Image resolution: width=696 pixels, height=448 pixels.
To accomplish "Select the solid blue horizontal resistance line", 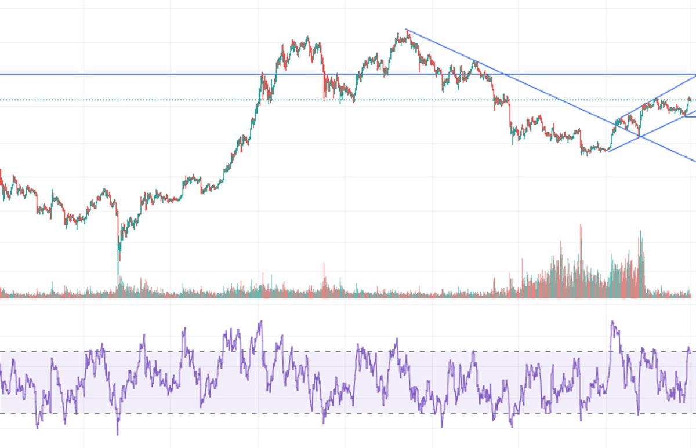I will (174, 74).
